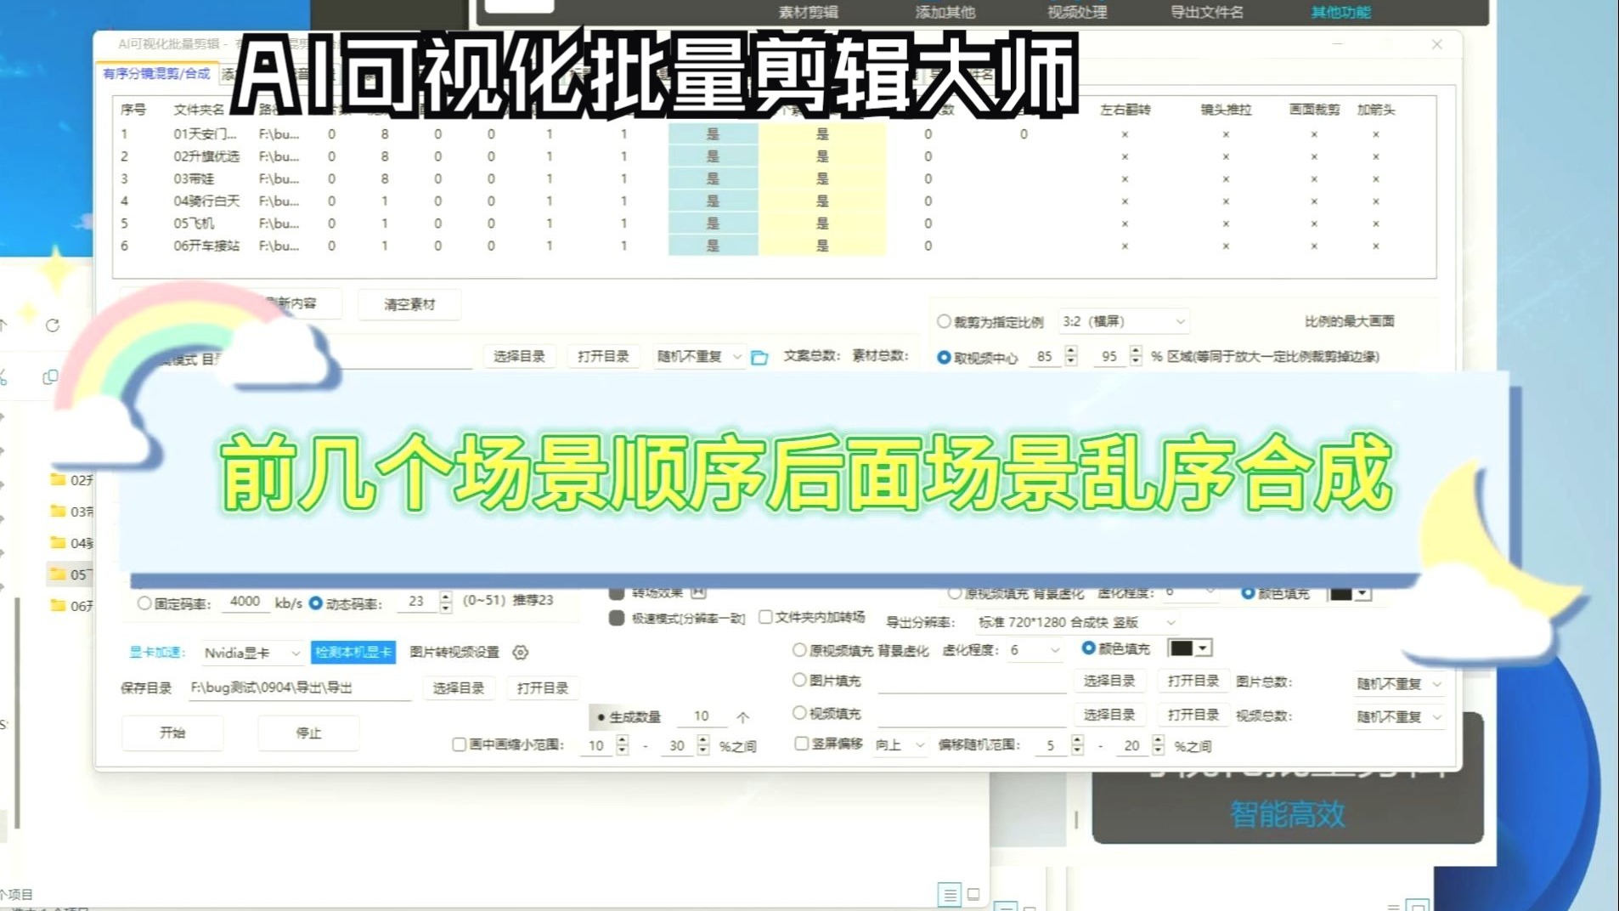Switch explorer to details list view icon
The image size is (1619, 911).
click(950, 894)
